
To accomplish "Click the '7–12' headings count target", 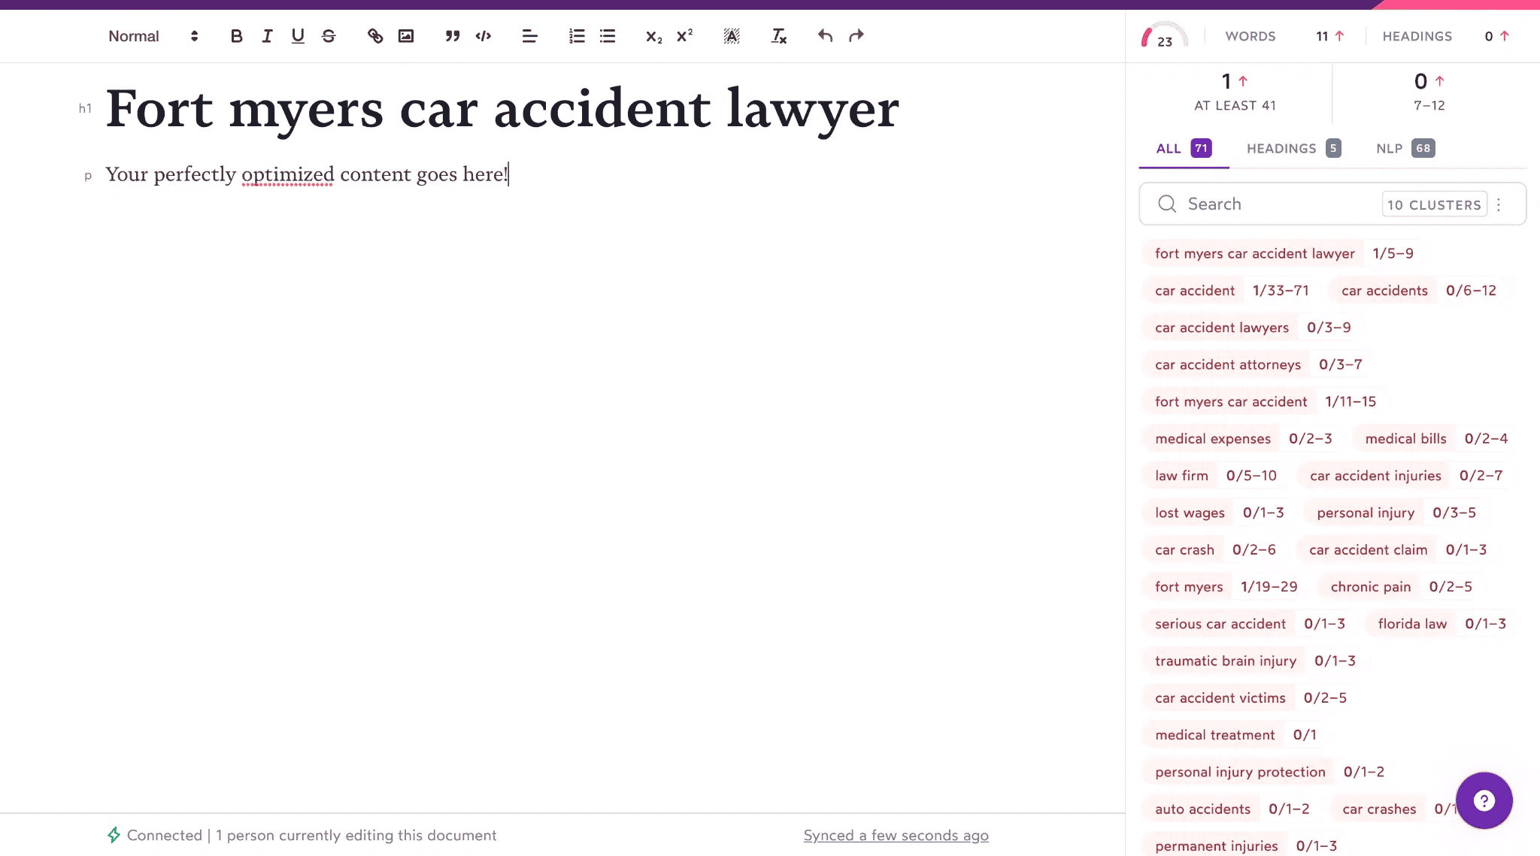I will point(1429,105).
